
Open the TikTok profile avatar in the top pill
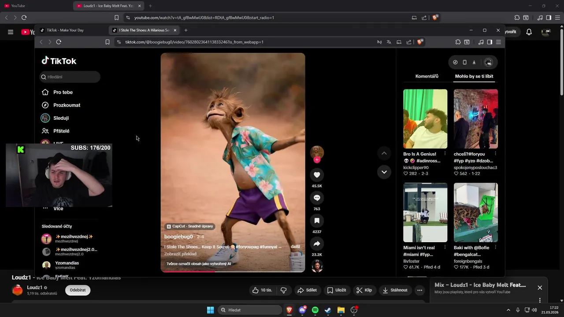tap(488, 63)
